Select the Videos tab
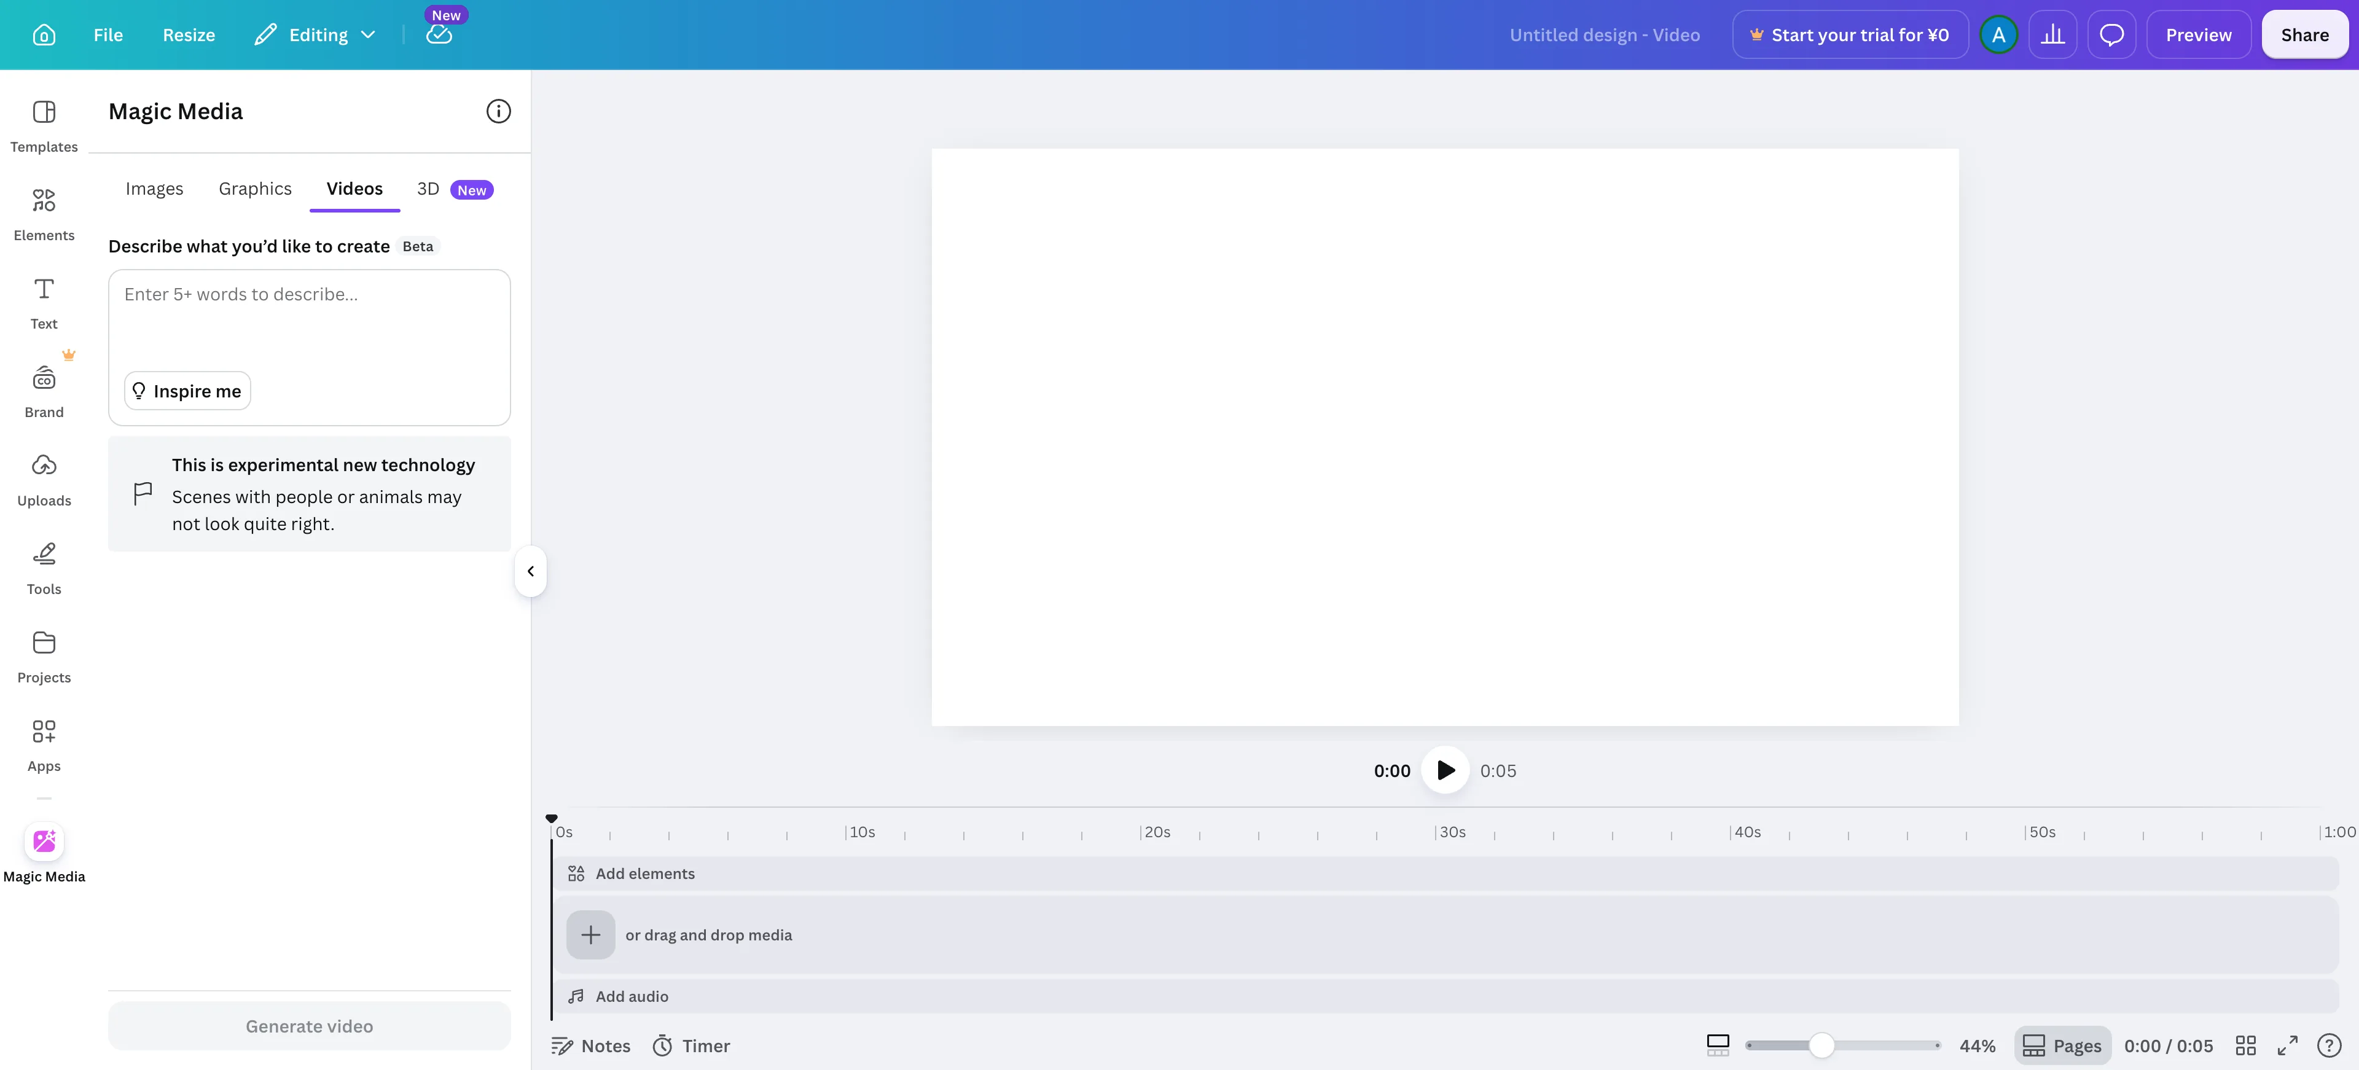 pos(354,189)
